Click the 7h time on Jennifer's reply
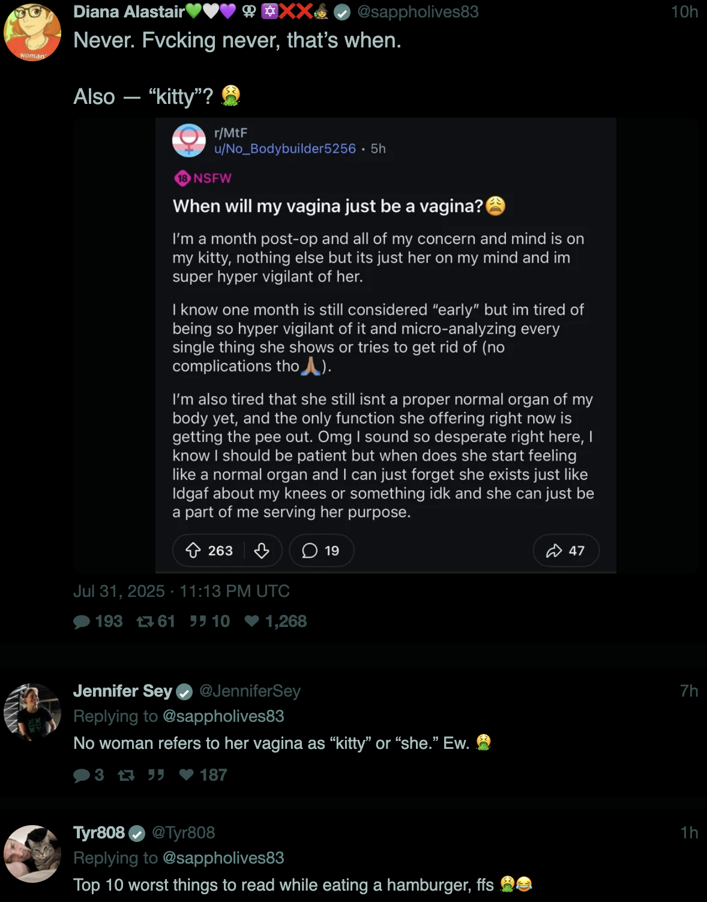Screen dimensions: 707x902 tap(689, 691)
